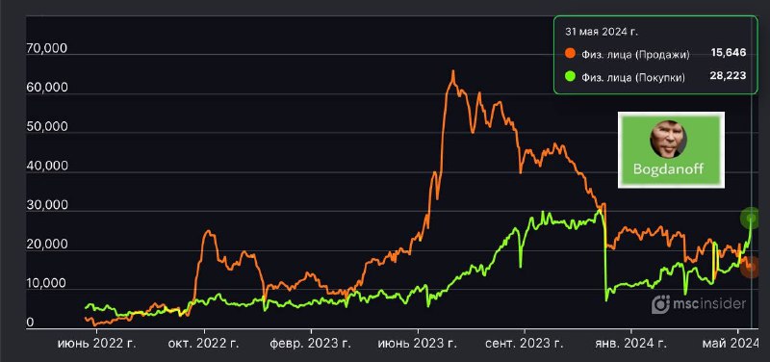Click the y-axis label 40,000
Screen dimensions: 770x362
click(x=46, y=167)
